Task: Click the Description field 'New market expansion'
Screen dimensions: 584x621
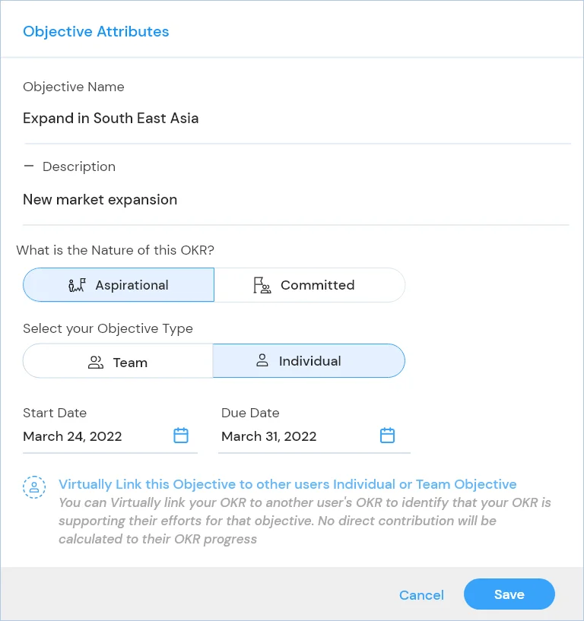Action: point(297,200)
